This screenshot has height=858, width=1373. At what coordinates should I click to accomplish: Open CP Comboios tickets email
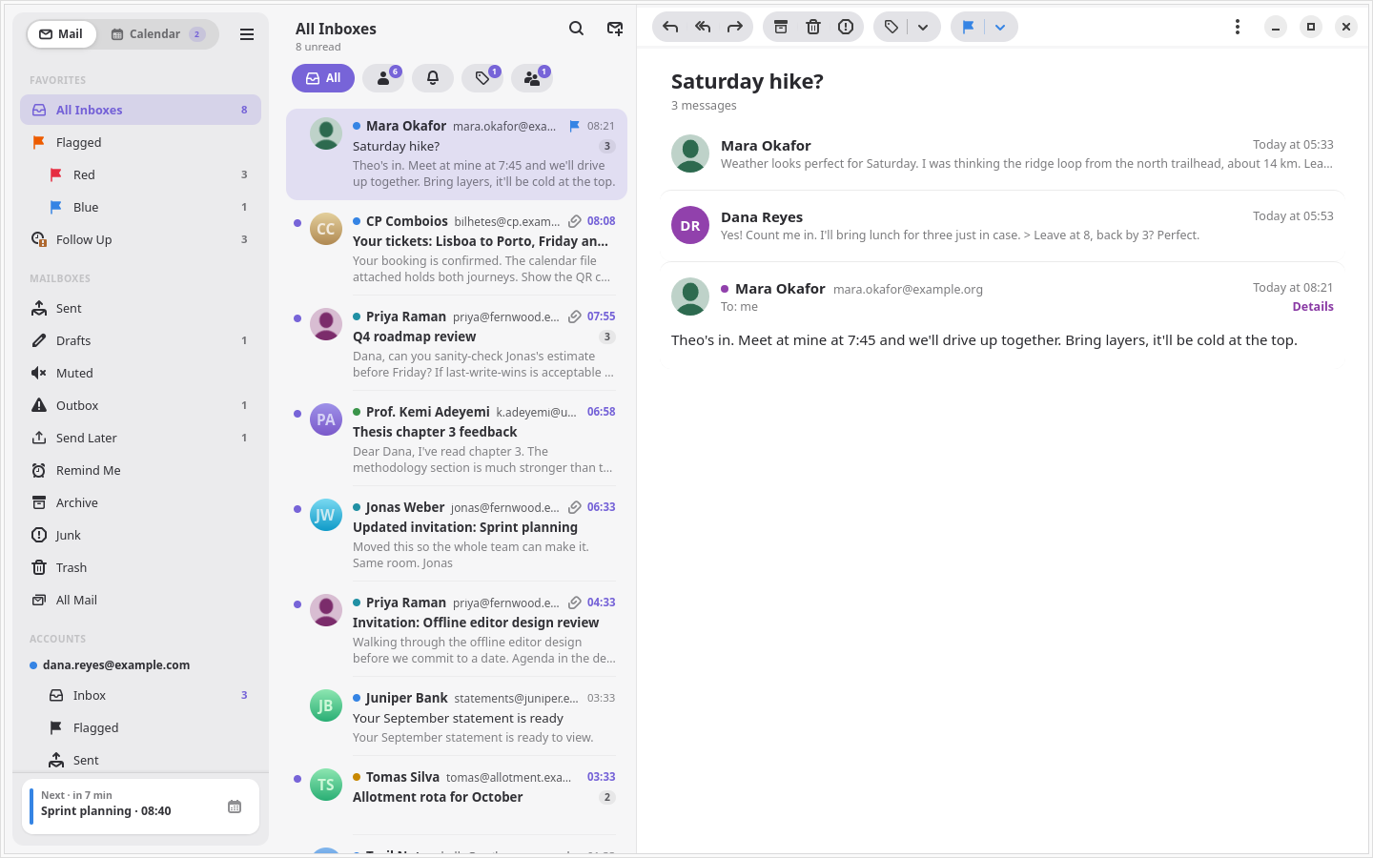457,248
